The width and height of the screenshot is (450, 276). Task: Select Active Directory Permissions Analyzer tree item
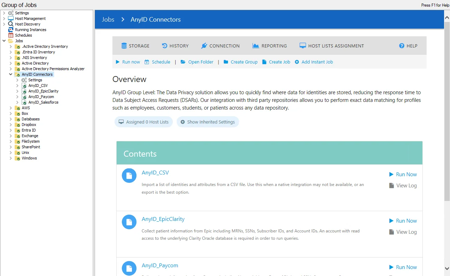click(x=53, y=69)
